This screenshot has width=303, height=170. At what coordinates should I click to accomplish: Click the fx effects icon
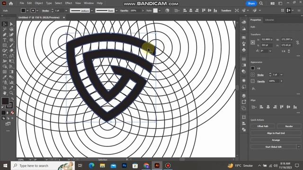[x=253, y=89]
